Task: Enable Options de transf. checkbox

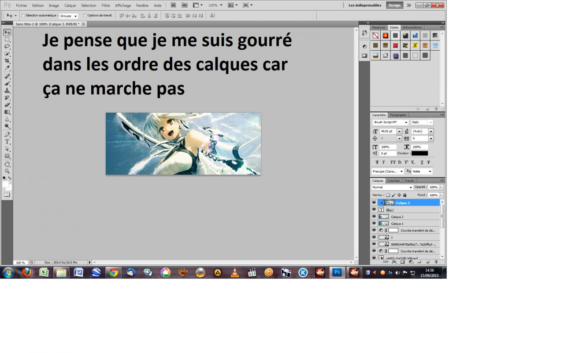Action: (x=85, y=15)
